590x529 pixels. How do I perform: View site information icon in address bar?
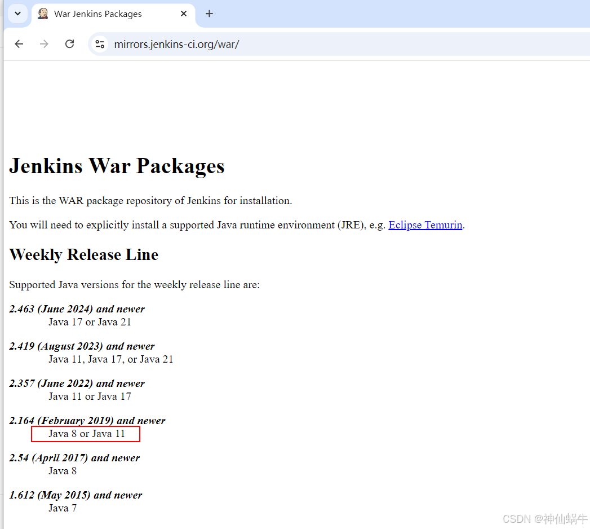point(100,44)
